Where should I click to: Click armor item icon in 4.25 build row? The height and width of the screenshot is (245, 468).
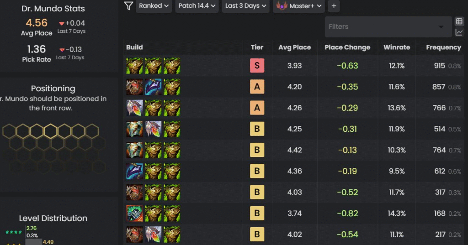134,129
